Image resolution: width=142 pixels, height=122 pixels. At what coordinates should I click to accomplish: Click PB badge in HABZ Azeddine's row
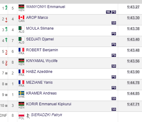pyautogui.click(x=114, y=77)
